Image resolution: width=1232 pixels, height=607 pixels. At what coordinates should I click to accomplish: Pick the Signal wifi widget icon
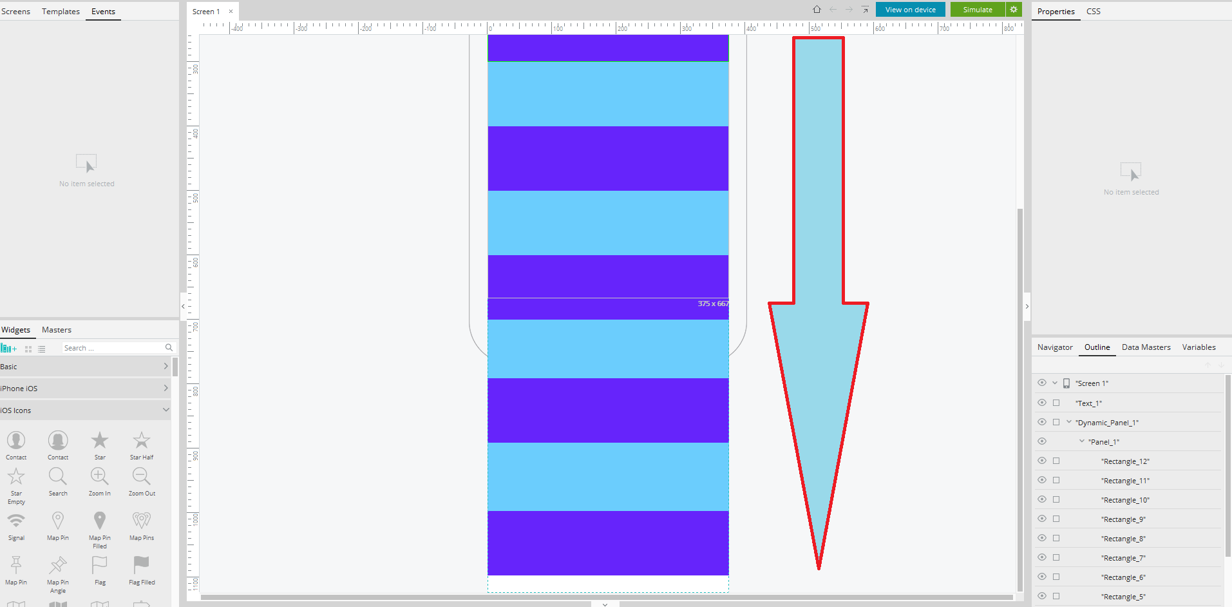pyautogui.click(x=16, y=521)
